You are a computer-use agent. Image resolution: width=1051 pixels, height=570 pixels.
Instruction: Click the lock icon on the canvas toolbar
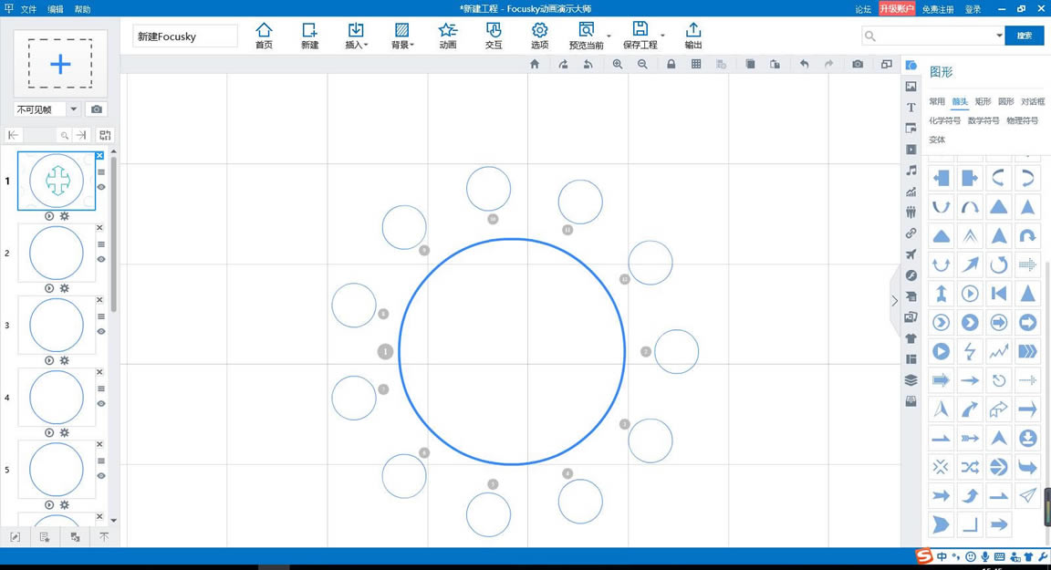[671, 64]
